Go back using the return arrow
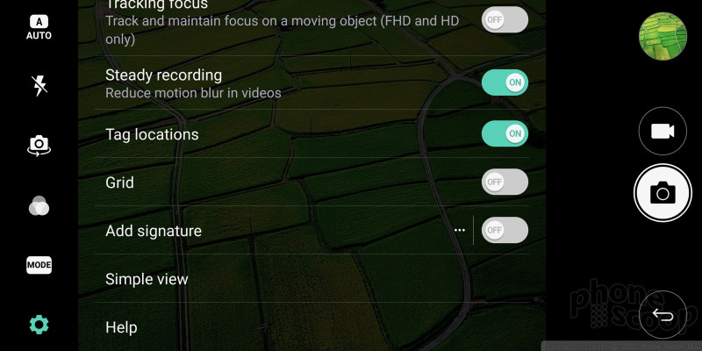This screenshot has width=702, height=351. [x=663, y=315]
